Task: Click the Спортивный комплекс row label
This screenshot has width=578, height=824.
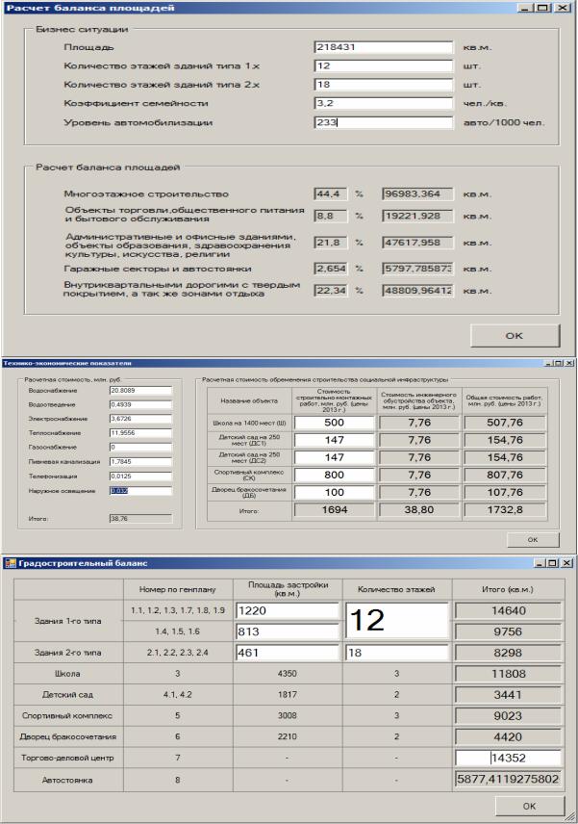Action: coord(67,716)
